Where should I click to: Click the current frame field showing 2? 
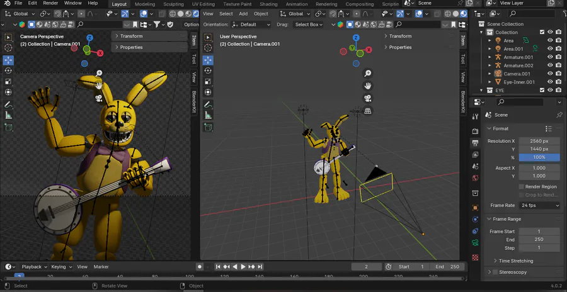[366, 267]
